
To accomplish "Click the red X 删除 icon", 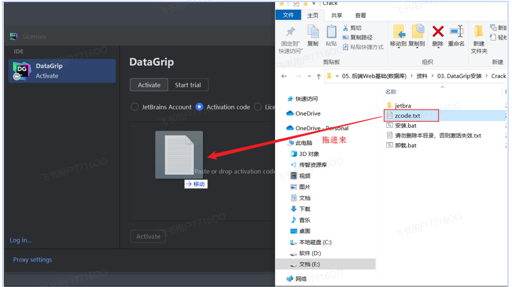I will (438, 31).
